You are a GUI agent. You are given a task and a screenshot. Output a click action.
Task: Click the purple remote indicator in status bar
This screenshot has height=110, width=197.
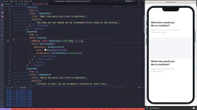pyautogui.click(x=6, y=109)
